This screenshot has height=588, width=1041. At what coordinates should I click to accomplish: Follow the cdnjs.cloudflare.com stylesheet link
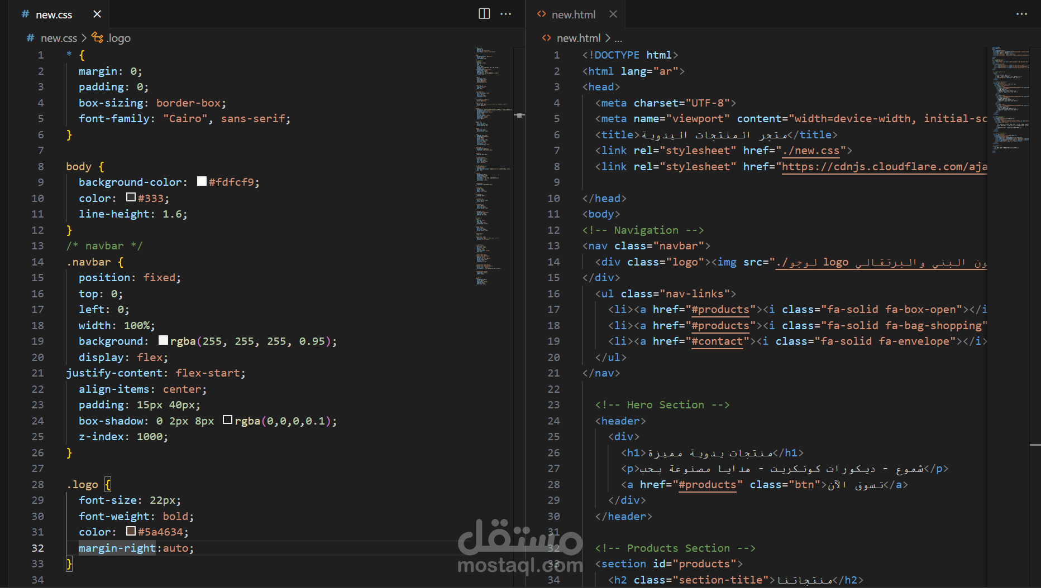point(885,166)
